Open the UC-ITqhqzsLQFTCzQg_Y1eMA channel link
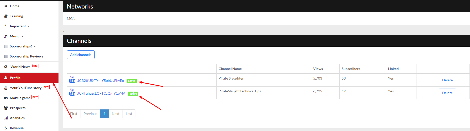 pyautogui.click(x=101, y=93)
